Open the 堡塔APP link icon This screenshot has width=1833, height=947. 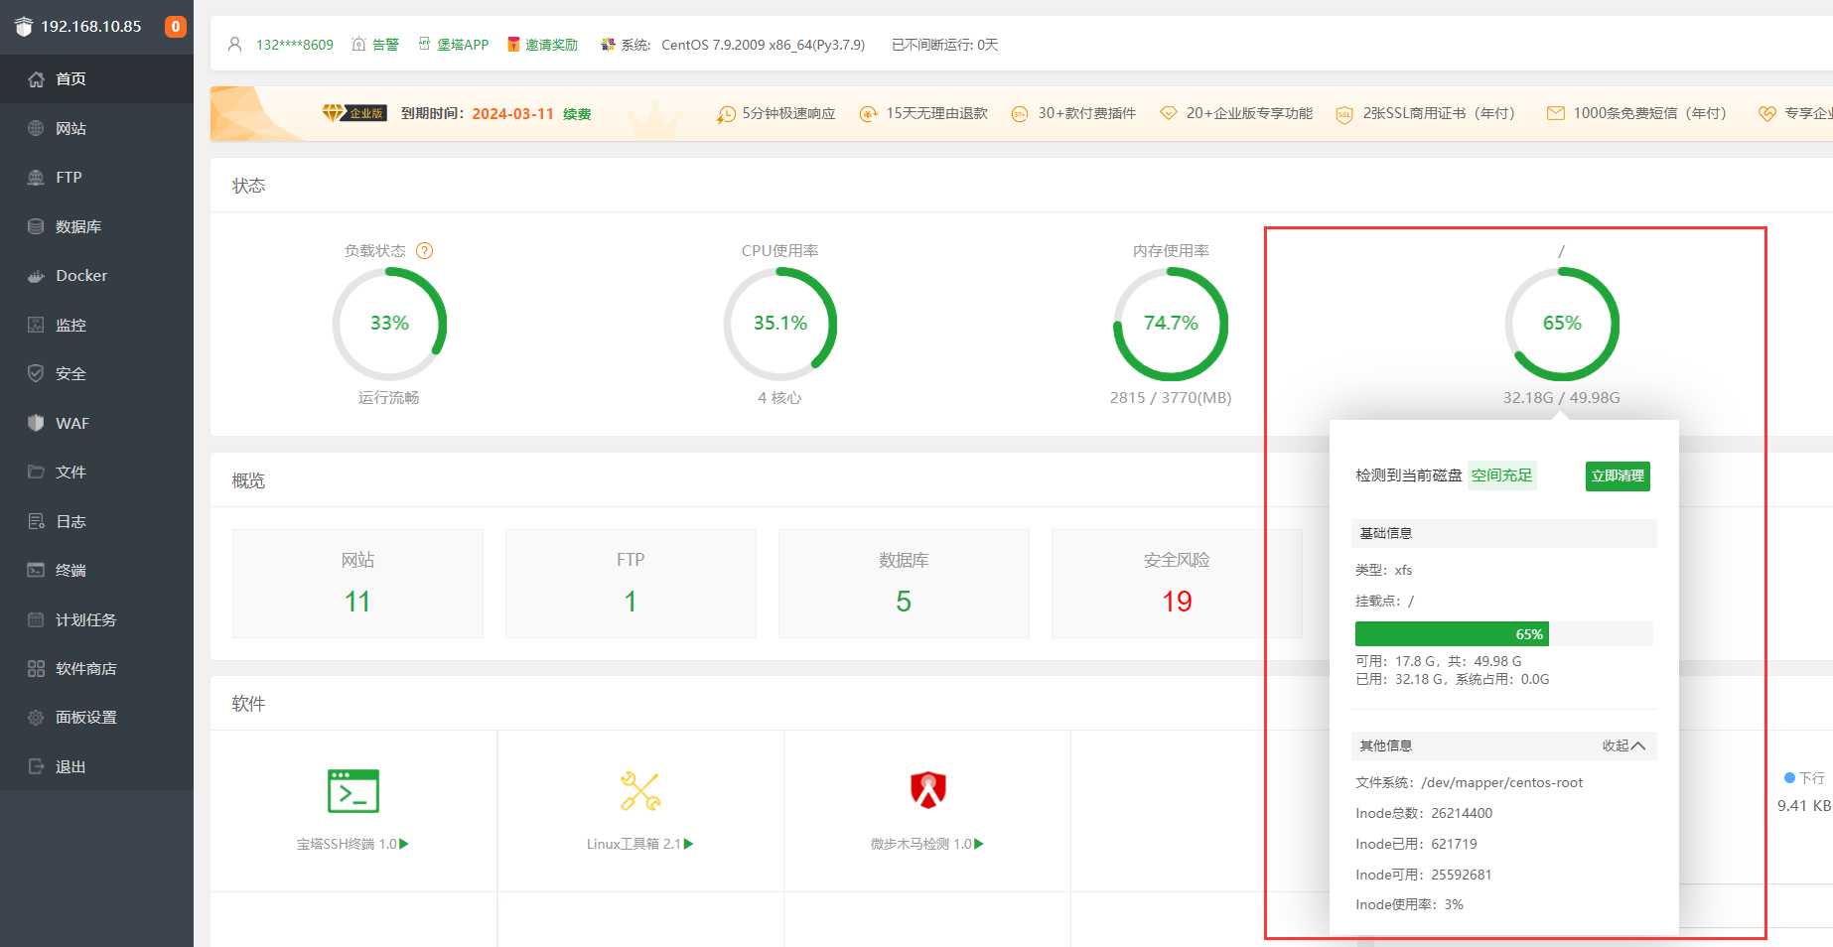pos(425,45)
